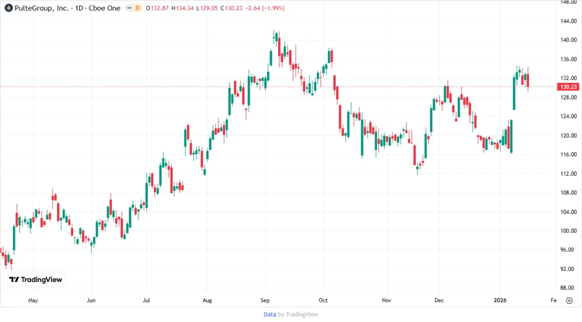Open the chart settings gear icon
The image size is (582, 322).
tap(569, 301)
